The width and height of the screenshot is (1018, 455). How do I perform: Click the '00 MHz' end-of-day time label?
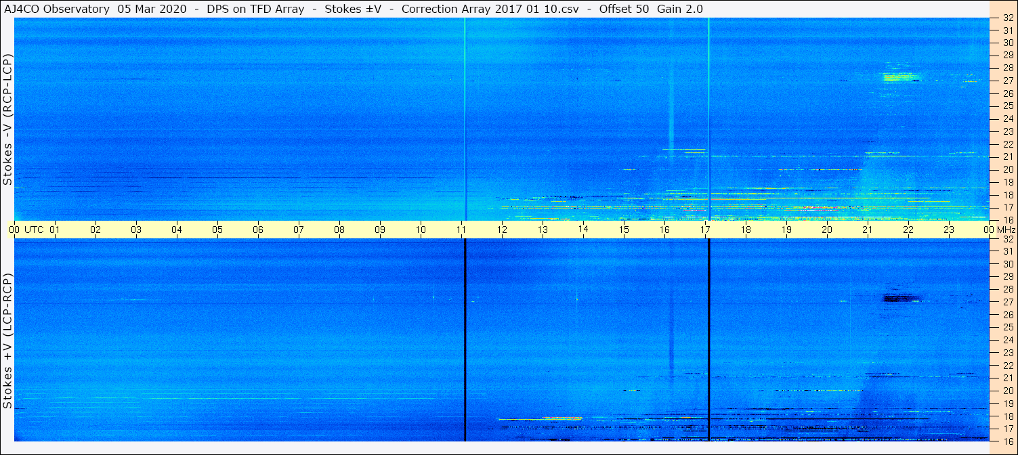(1000, 230)
